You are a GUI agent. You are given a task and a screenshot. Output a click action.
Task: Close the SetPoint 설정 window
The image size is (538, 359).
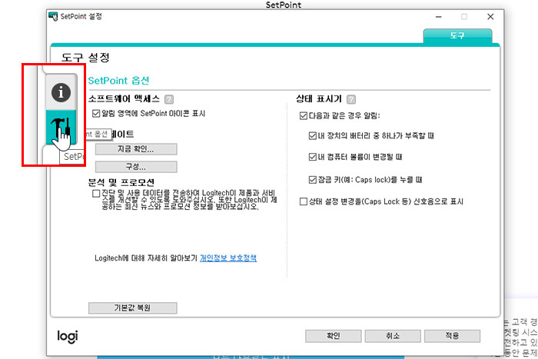(490, 17)
